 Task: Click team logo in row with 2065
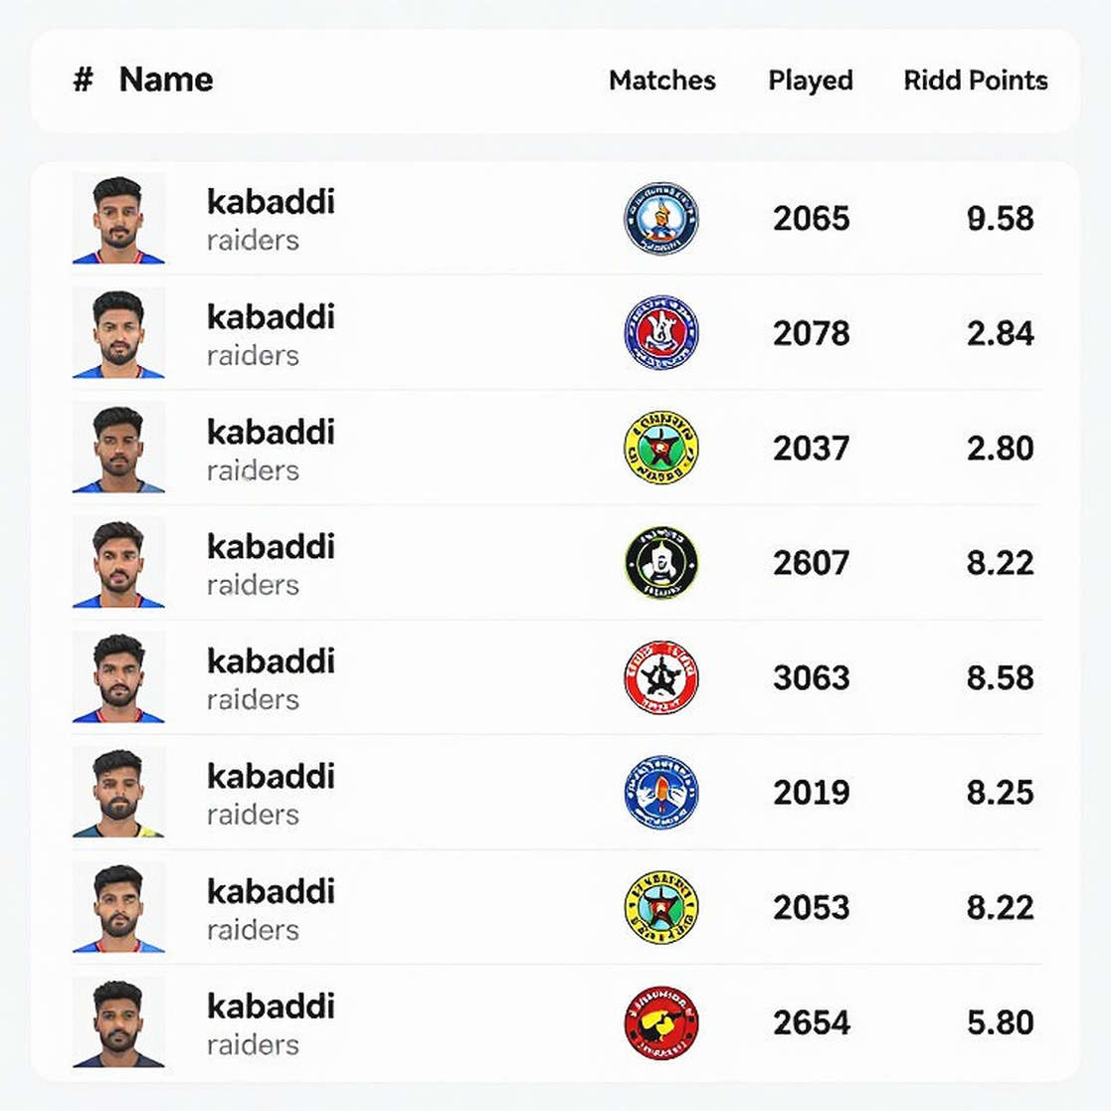pyautogui.click(x=661, y=218)
